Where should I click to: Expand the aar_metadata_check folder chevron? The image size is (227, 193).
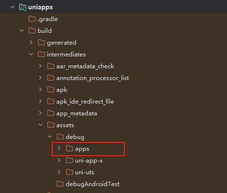point(40,66)
